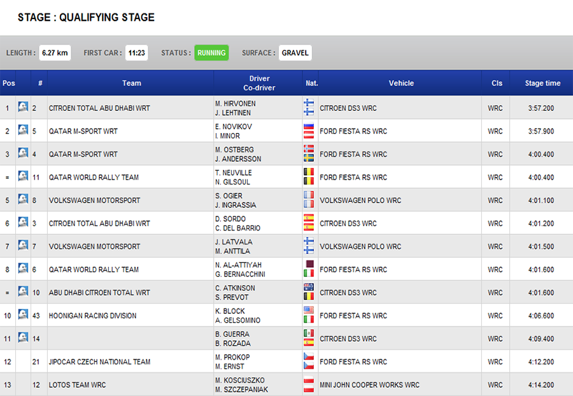The width and height of the screenshot is (573, 396).
Task: Click the Vehicle column header
Action: 401,83
